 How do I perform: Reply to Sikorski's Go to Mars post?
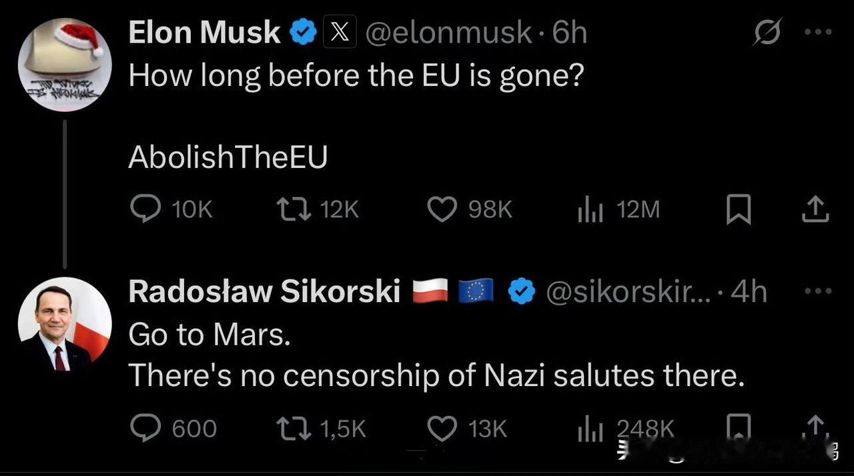tap(145, 428)
